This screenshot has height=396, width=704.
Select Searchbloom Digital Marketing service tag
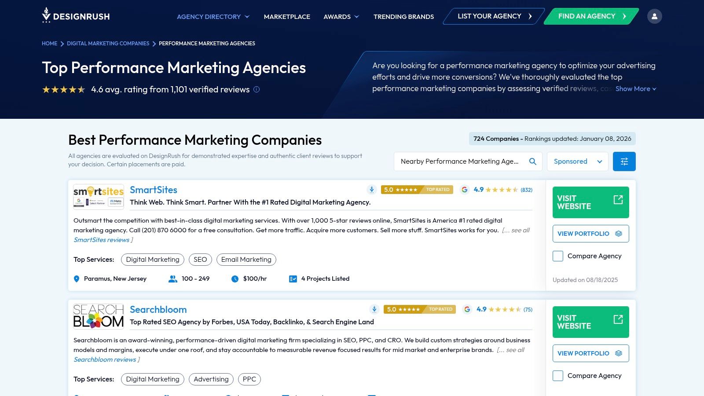pyautogui.click(x=153, y=379)
